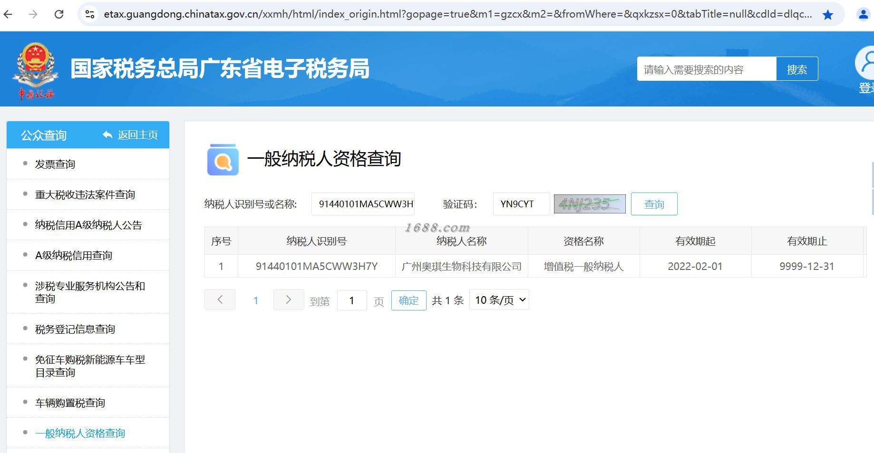Click cell 2022-02-01
Screen dimensions: 874x453
pos(695,266)
